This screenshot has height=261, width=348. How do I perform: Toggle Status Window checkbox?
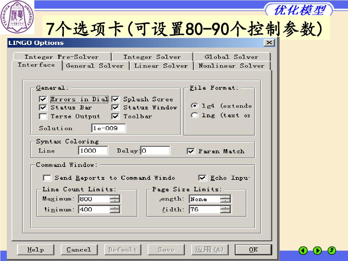[x=116, y=108]
